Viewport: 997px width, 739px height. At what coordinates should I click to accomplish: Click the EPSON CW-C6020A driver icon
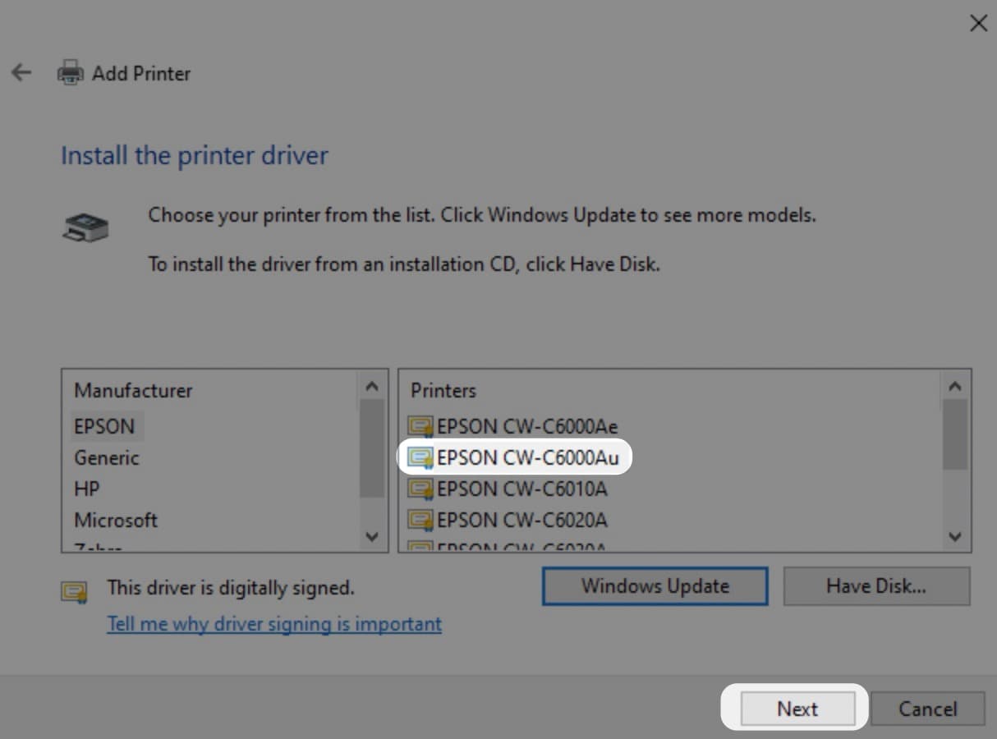420,521
